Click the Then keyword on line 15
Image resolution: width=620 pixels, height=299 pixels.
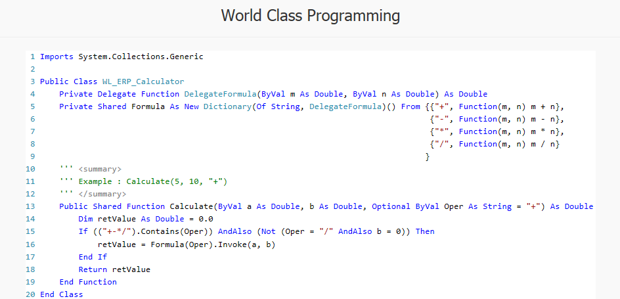pos(425,232)
